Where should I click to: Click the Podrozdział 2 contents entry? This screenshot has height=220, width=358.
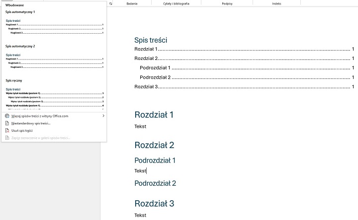(x=155, y=77)
